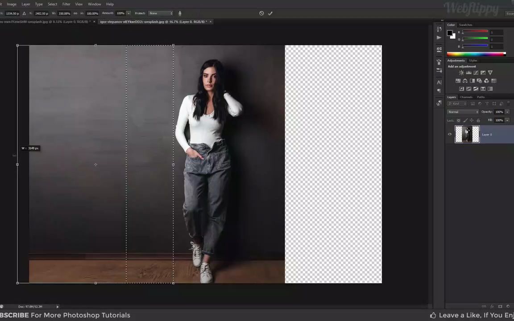Toggle lock position icon
Screen dimensions: 514x321
point(472,120)
